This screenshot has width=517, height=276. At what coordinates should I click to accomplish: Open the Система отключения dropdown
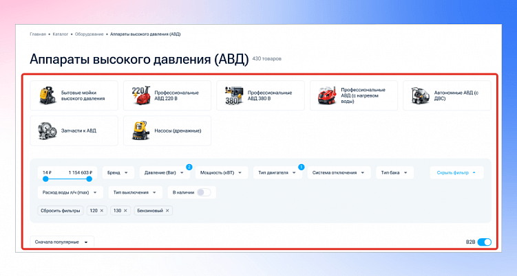339,173
